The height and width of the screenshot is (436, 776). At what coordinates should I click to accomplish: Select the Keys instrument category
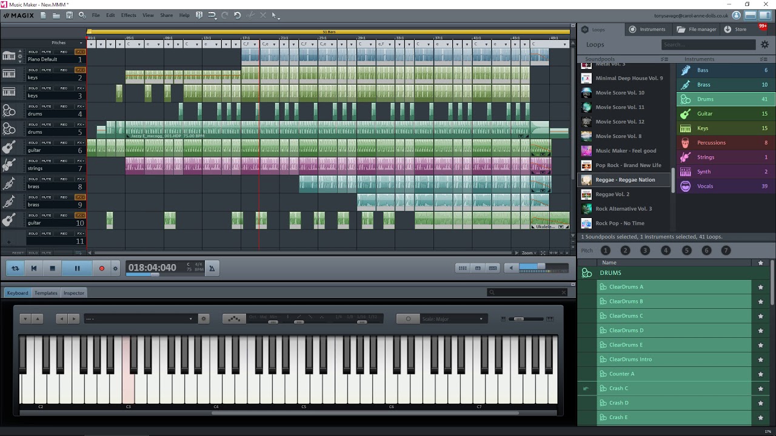tap(724, 128)
